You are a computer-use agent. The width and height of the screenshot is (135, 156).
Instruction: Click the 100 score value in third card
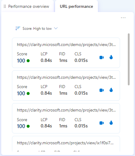coord(21,126)
